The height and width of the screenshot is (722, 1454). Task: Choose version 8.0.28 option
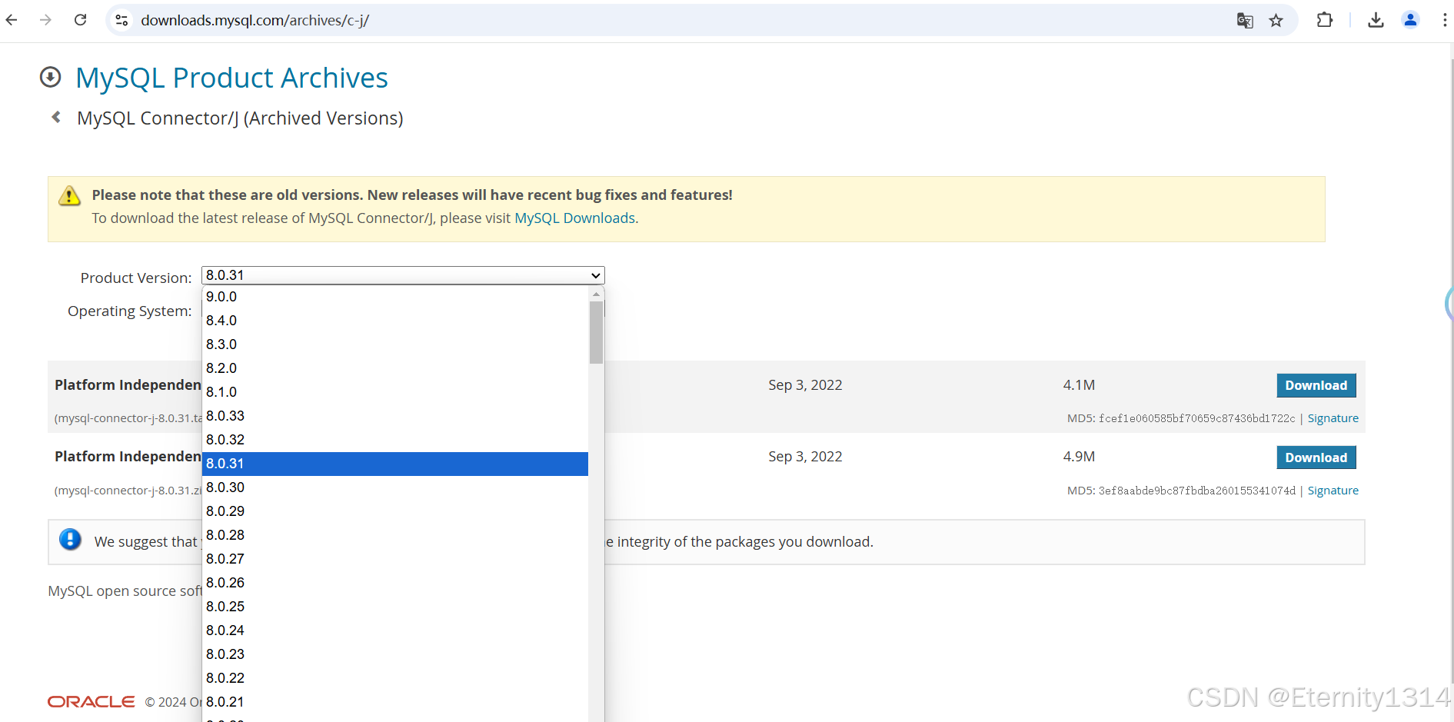(395, 535)
